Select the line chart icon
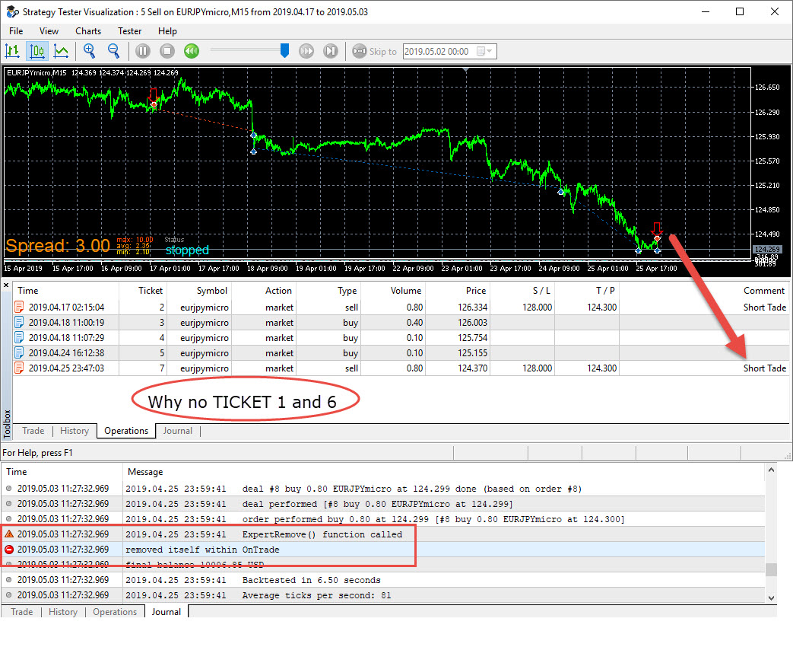Viewport: 793px width, 647px height. click(61, 51)
